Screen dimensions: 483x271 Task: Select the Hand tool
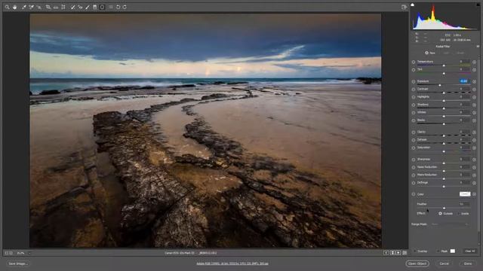coord(15,7)
